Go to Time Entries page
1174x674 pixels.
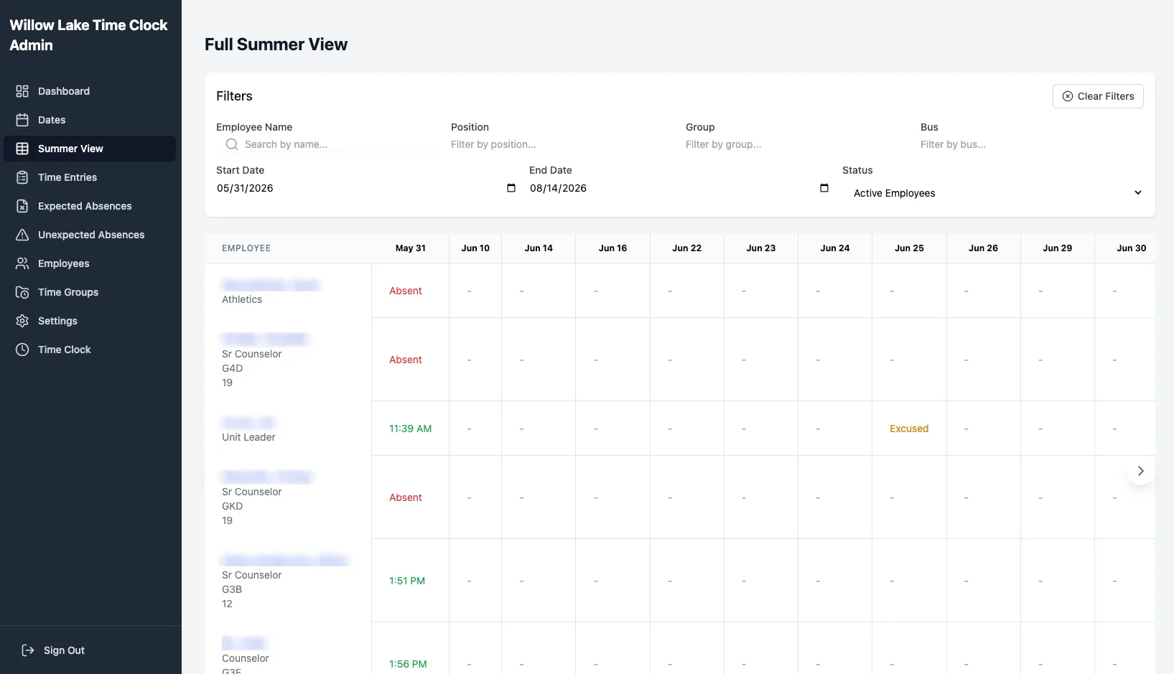pyautogui.click(x=90, y=177)
